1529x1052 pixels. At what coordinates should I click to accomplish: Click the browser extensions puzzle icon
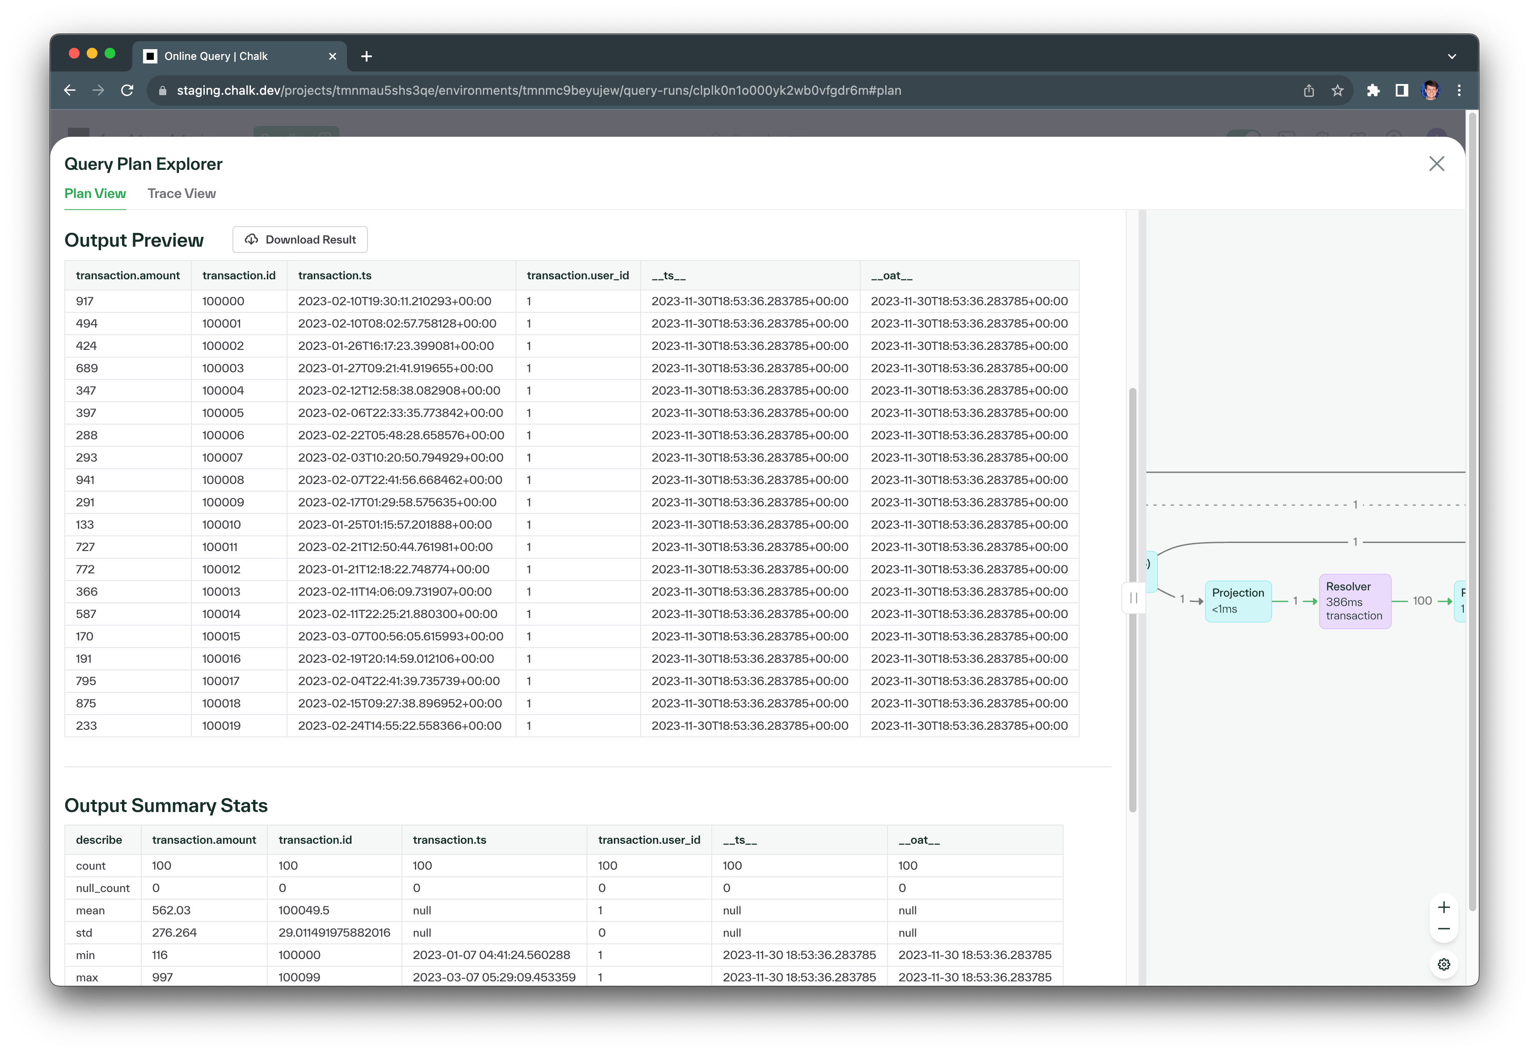coord(1373,90)
